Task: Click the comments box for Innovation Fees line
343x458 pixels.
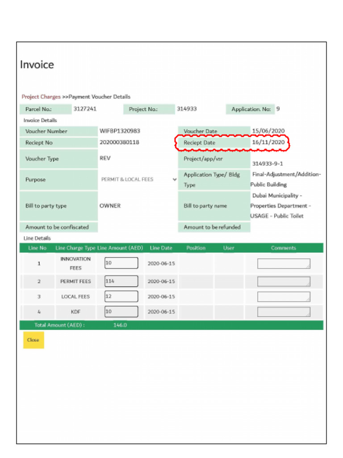Action: click(284, 263)
